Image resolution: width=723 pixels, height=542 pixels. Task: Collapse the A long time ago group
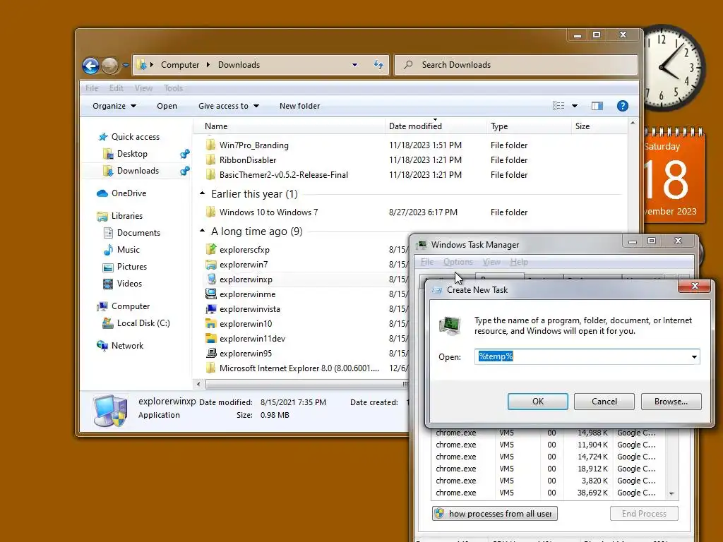[202, 231]
